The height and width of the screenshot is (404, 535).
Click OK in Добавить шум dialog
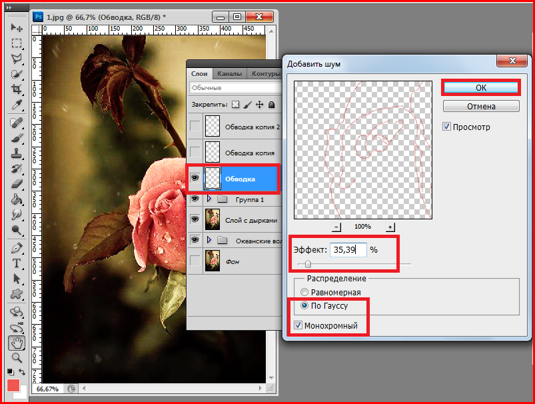[x=481, y=88]
